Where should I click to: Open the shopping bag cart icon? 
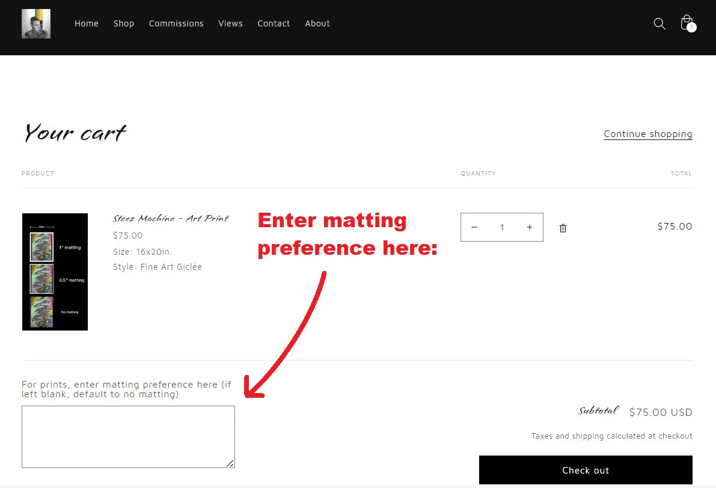687,23
